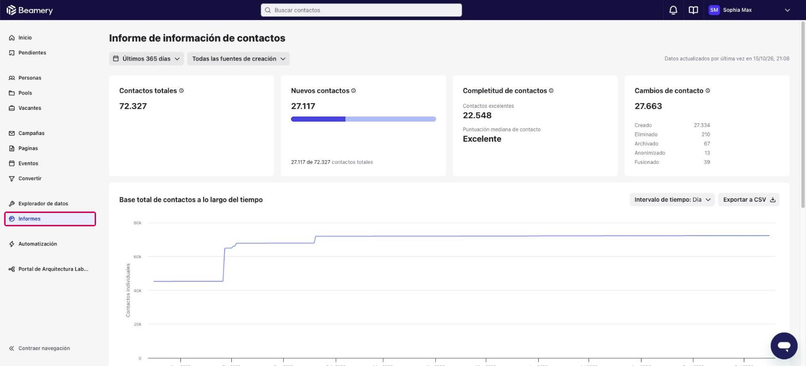Open the Últimos 365 días date dropdown
This screenshot has width=806, height=366.
tap(146, 59)
